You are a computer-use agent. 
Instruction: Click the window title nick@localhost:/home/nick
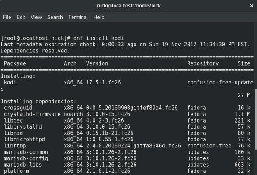tap(129, 6)
